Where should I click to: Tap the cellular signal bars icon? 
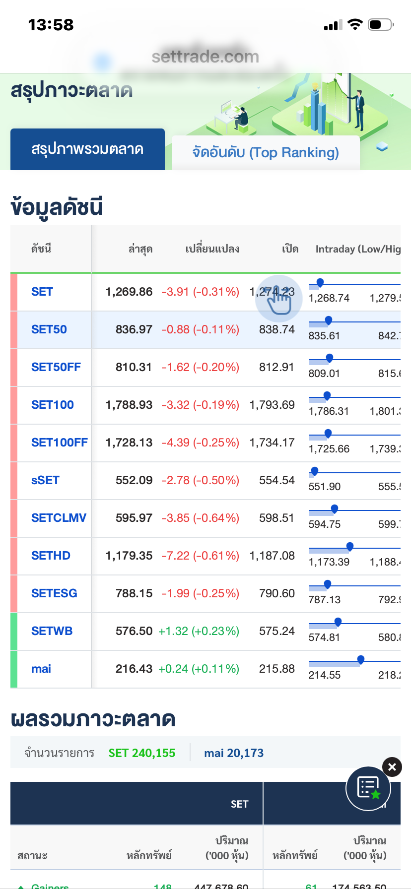click(333, 25)
